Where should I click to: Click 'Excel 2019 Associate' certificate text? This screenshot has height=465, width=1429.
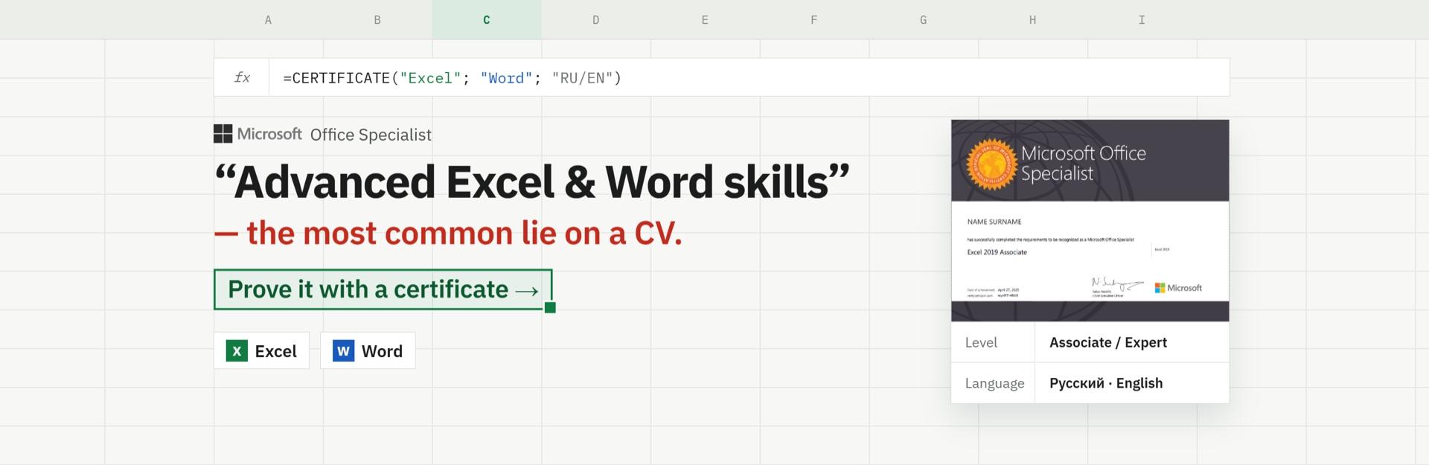pyautogui.click(x=997, y=252)
